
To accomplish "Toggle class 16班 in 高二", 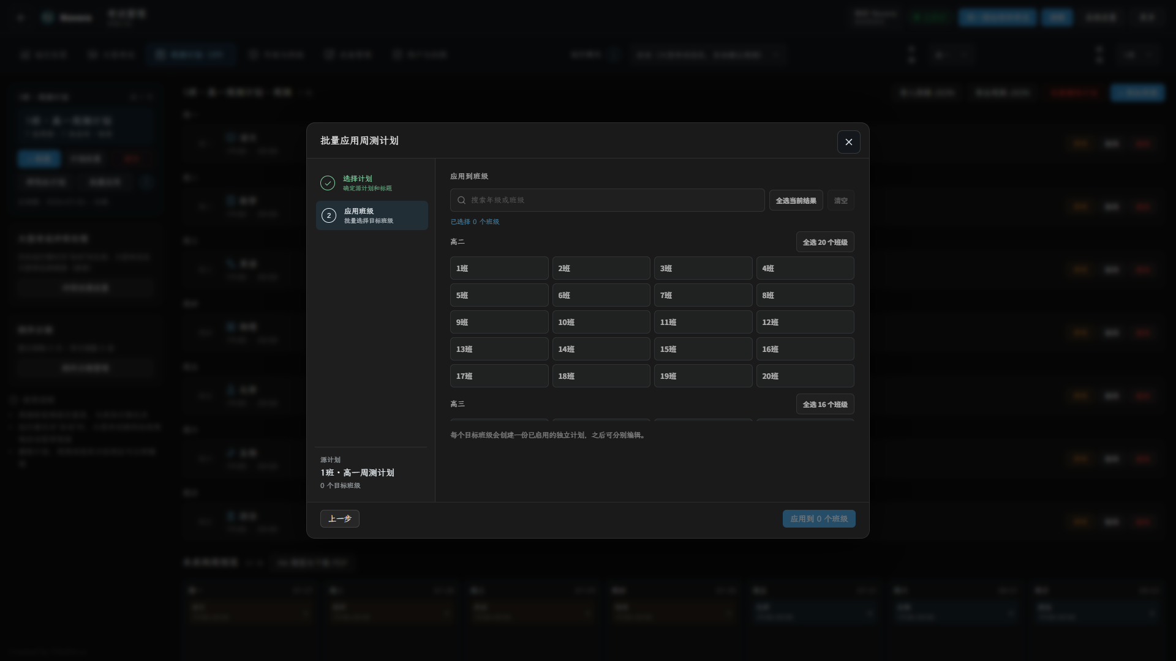I will [805, 349].
